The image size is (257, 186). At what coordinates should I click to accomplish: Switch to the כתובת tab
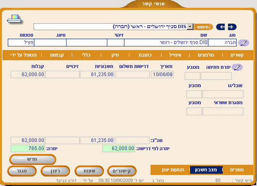(x=145, y=55)
